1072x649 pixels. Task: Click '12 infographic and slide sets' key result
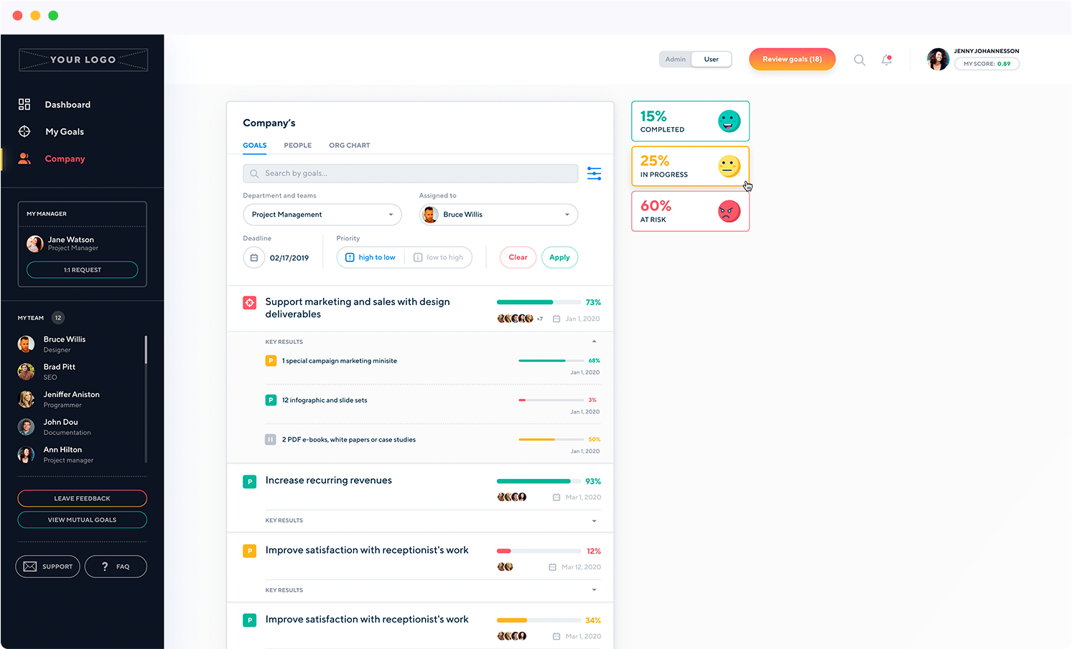click(x=325, y=401)
